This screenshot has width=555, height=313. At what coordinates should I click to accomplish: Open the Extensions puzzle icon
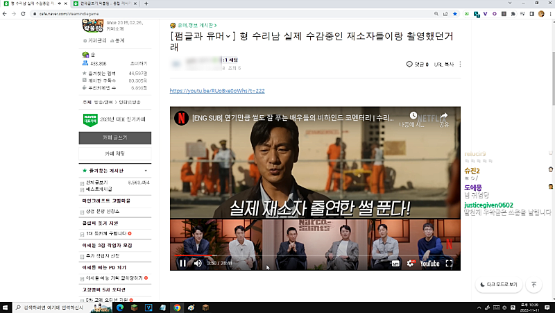pyautogui.click(x=513, y=14)
